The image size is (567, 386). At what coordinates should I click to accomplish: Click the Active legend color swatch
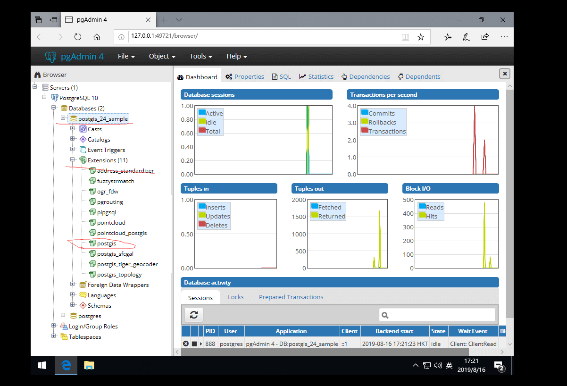click(202, 113)
